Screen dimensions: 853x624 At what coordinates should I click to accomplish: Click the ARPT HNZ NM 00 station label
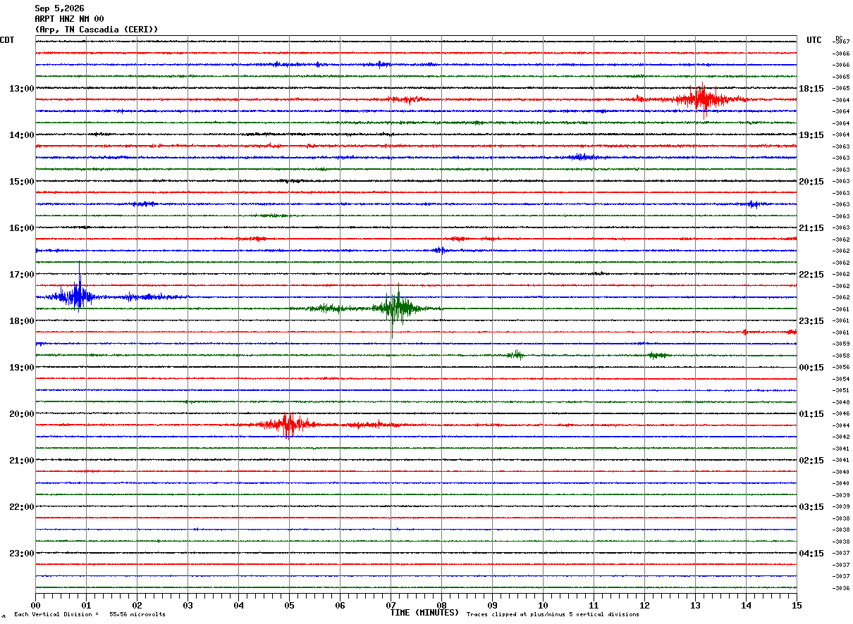click(x=69, y=19)
